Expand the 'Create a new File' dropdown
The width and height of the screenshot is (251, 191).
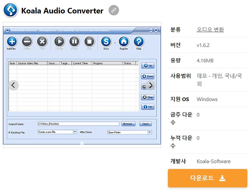75,132
